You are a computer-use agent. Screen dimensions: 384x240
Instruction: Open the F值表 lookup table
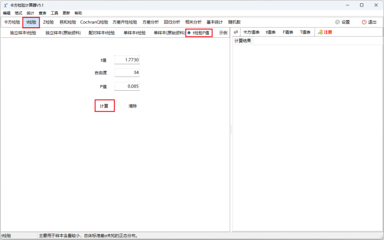pos(288,32)
